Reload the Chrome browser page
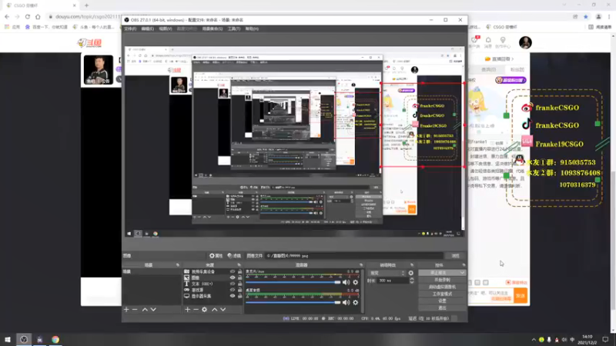The height and width of the screenshot is (346, 616). 28,16
